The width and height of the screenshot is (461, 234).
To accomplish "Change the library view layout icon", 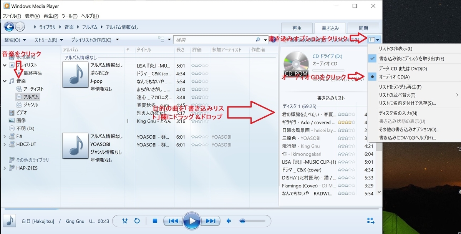I will pyautogui.click(x=162, y=40).
